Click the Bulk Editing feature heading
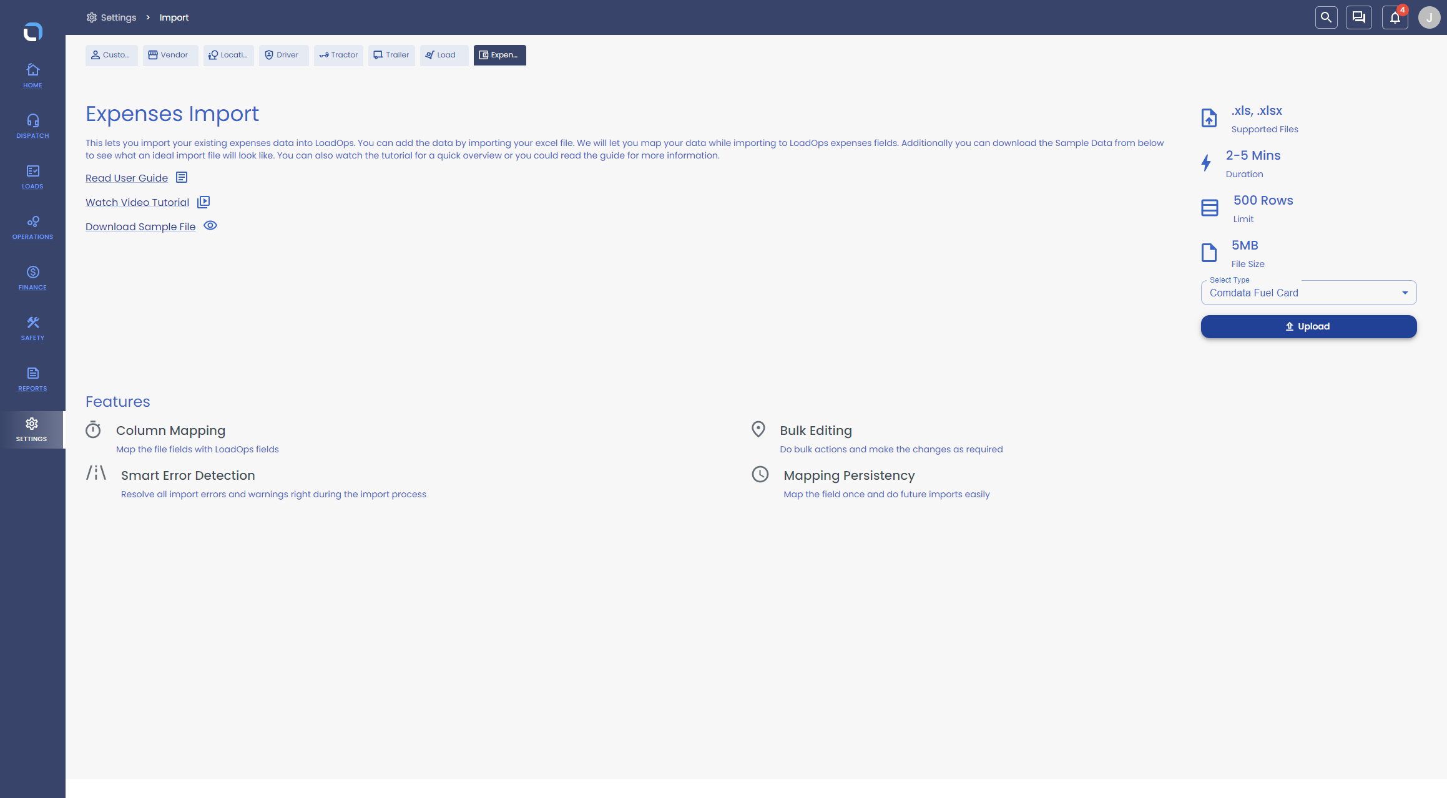 pos(816,431)
